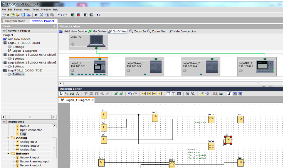Image resolution: width=284 pixels, height=168 pixels.
Task: Select the AND block B002 in diagram
Action: 155,117
